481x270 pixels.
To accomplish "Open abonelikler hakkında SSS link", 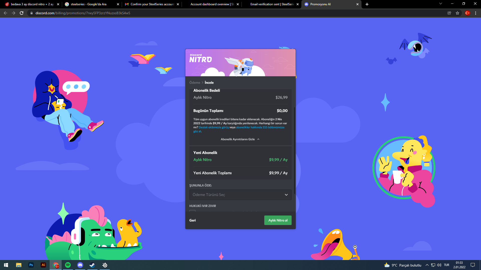I will click(260, 127).
